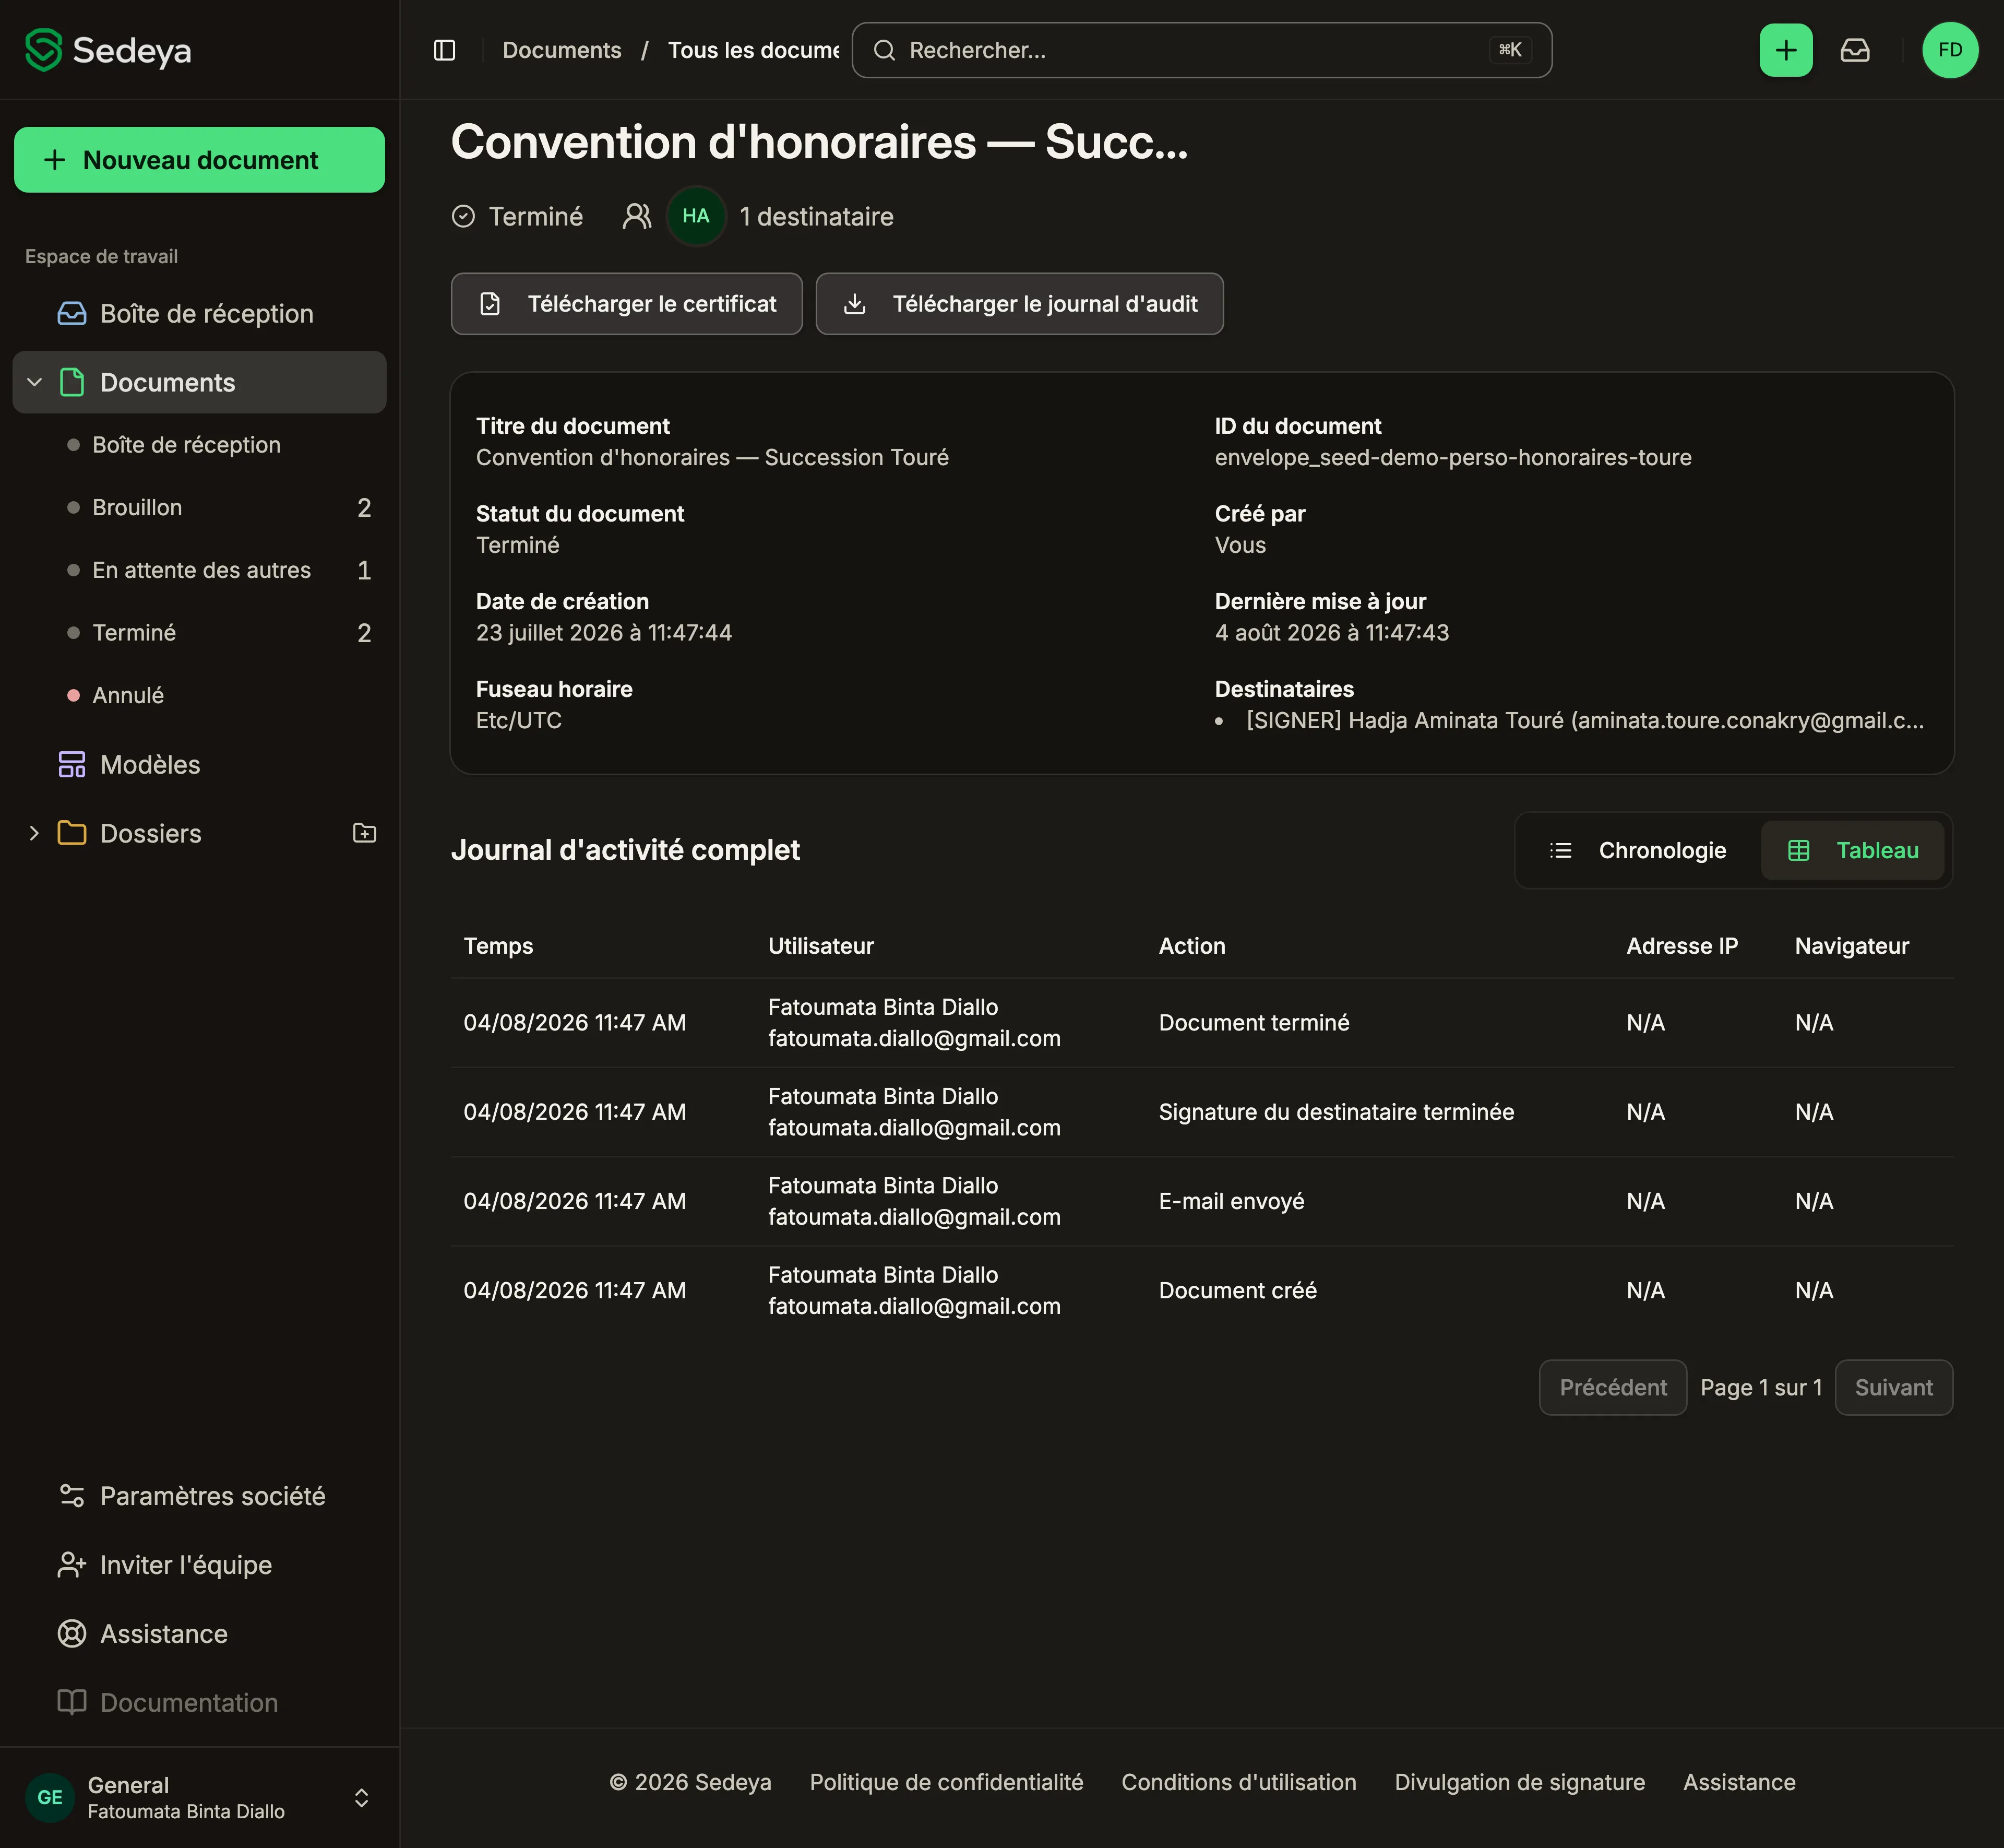Open the FD user avatar menu
Screen dimensions: 2004x1848
1949,50
